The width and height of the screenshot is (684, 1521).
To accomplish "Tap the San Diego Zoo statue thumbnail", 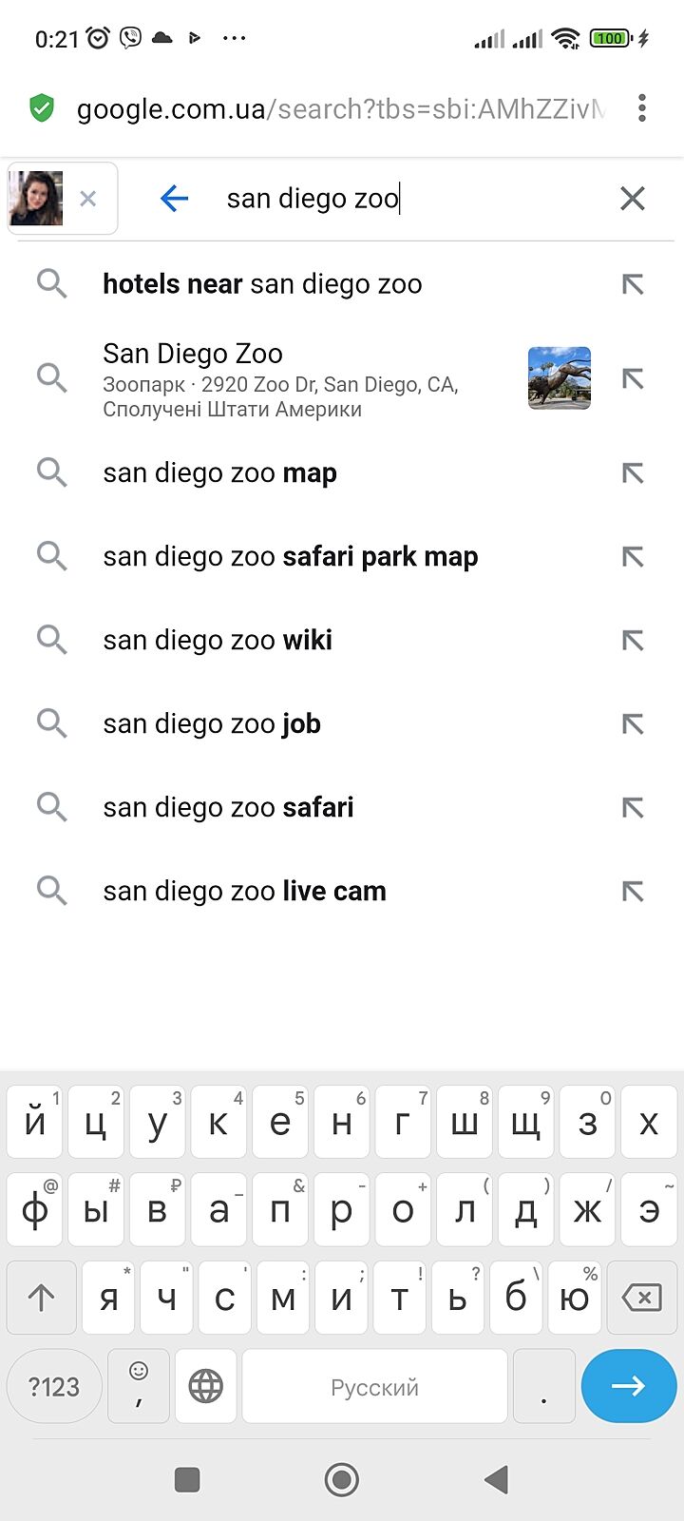I will point(560,378).
